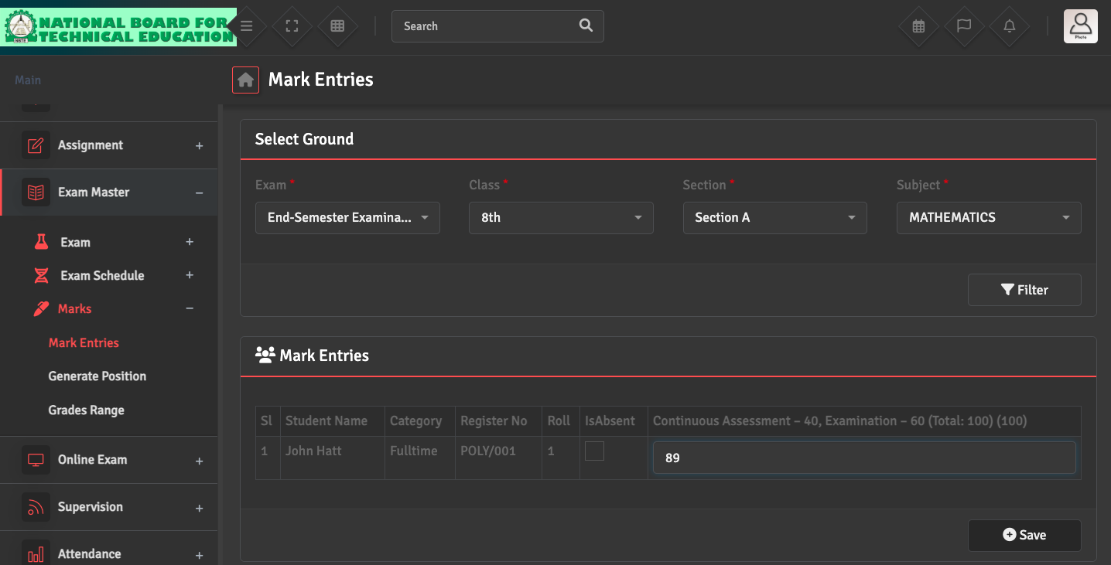The height and width of the screenshot is (565, 1111).
Task: Toggle fullscreen mode icon
Action: coord(292,26)
